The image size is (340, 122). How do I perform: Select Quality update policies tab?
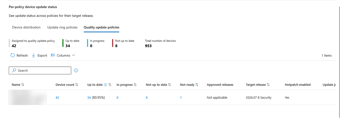[x=101, y=27]
